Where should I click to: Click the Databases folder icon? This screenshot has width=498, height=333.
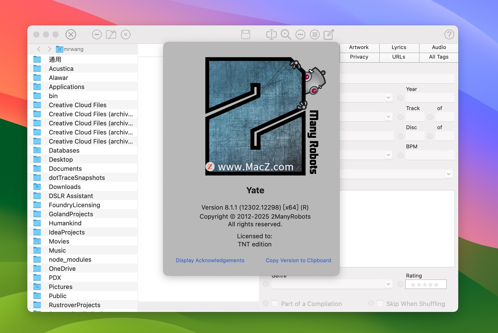pyautogui.click(x=37, y=150)
